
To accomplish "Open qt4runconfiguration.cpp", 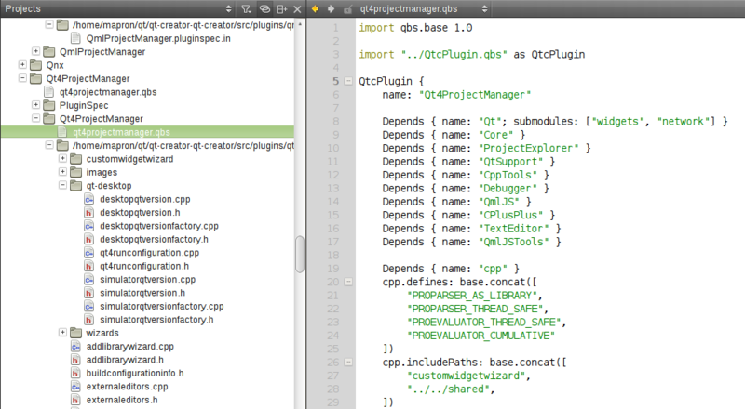I will [149, 253].
